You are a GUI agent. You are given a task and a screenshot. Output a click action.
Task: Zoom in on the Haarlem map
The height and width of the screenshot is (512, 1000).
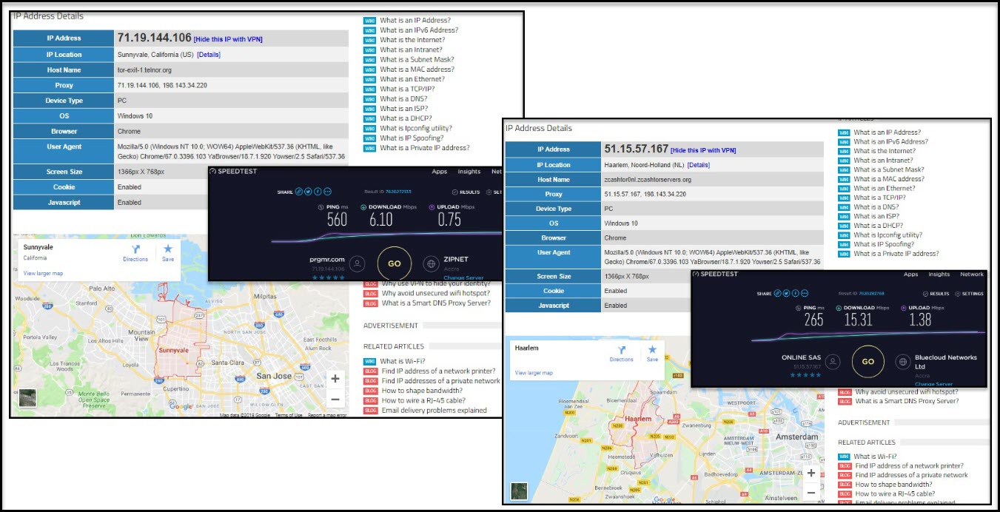point(811,473)
